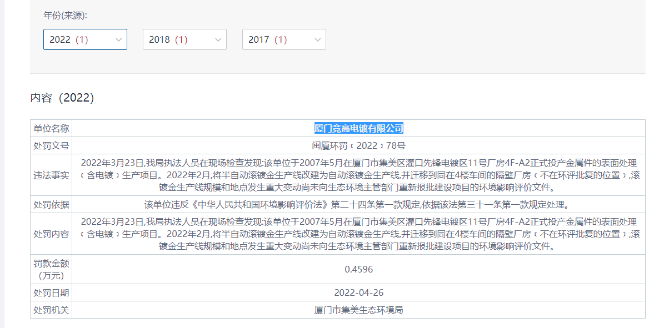Click the highlighted company name 厦门竞高电镀有限公司
Viewport: 654px width, 328px height.
[x=359, y=128]
